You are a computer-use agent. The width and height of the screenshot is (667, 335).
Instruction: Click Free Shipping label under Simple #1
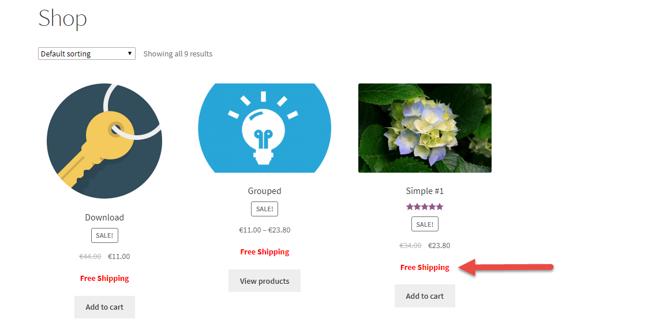click(425, 268)
